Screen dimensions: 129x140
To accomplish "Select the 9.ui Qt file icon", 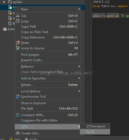I will 10,7.
